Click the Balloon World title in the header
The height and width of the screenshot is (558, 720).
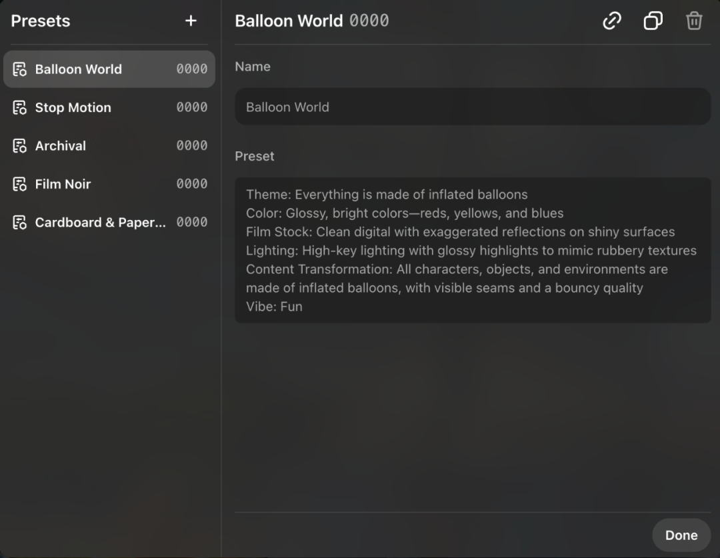(289, 21)
